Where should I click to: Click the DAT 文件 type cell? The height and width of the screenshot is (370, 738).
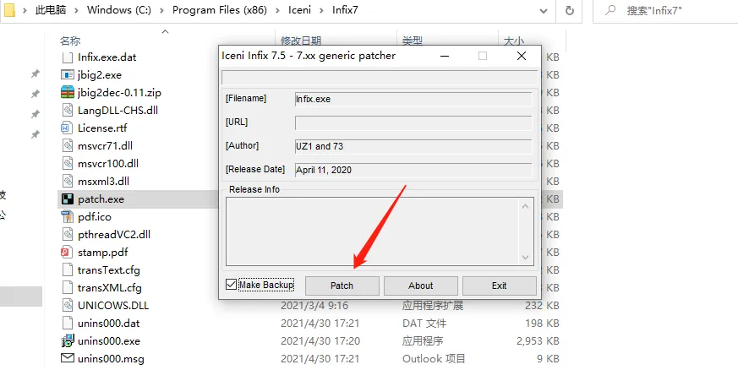[x=424, y=324]
